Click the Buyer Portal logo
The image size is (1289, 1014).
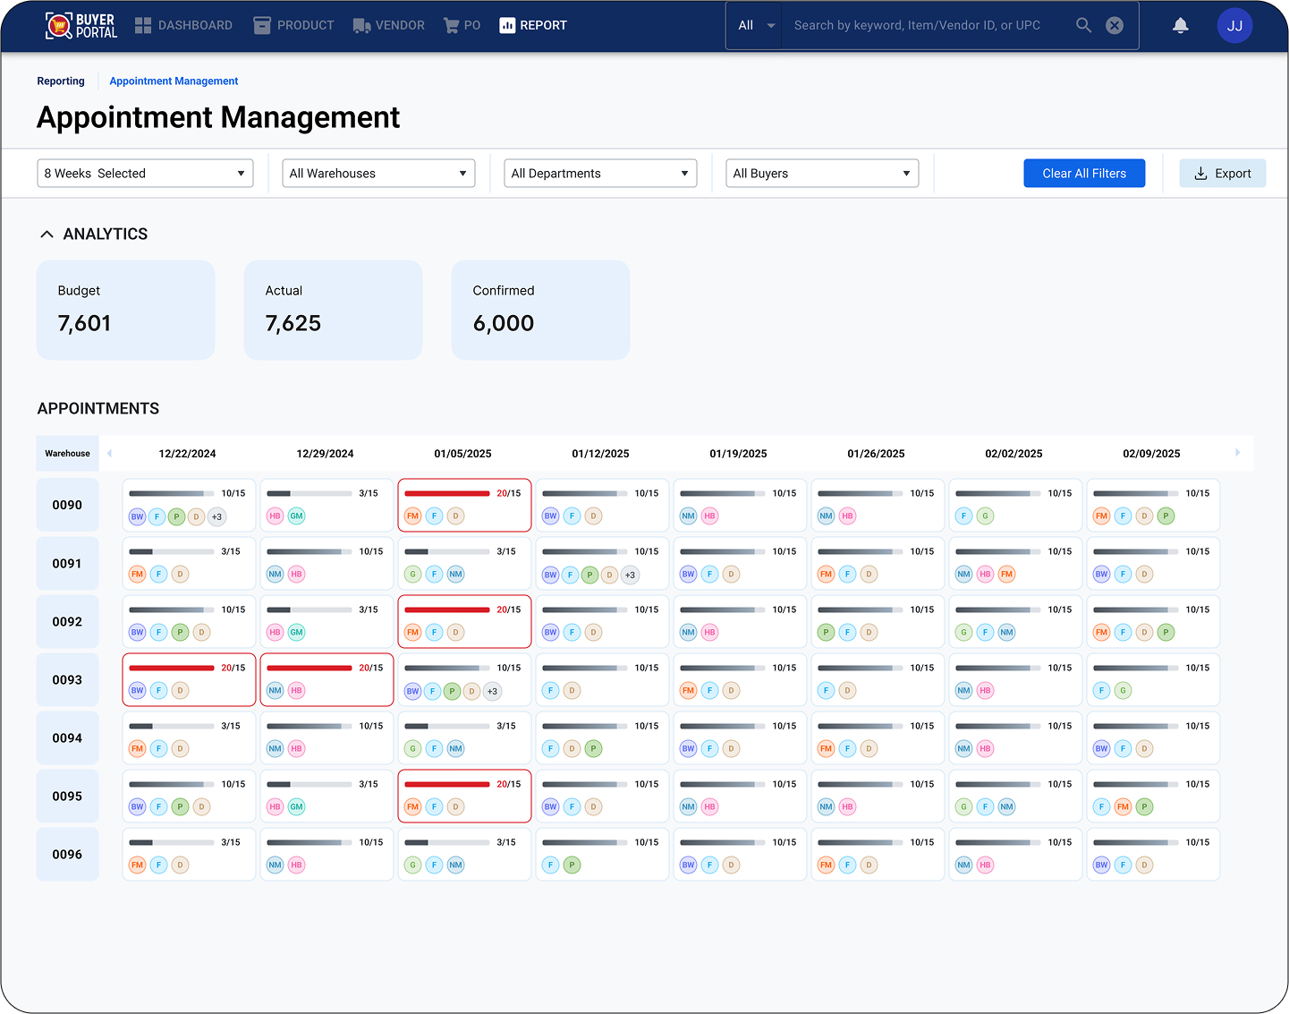pos(81,26)
